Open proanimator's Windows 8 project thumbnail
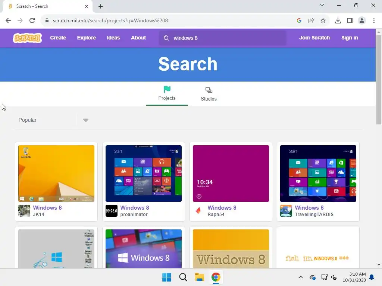 tap(144, 174)
